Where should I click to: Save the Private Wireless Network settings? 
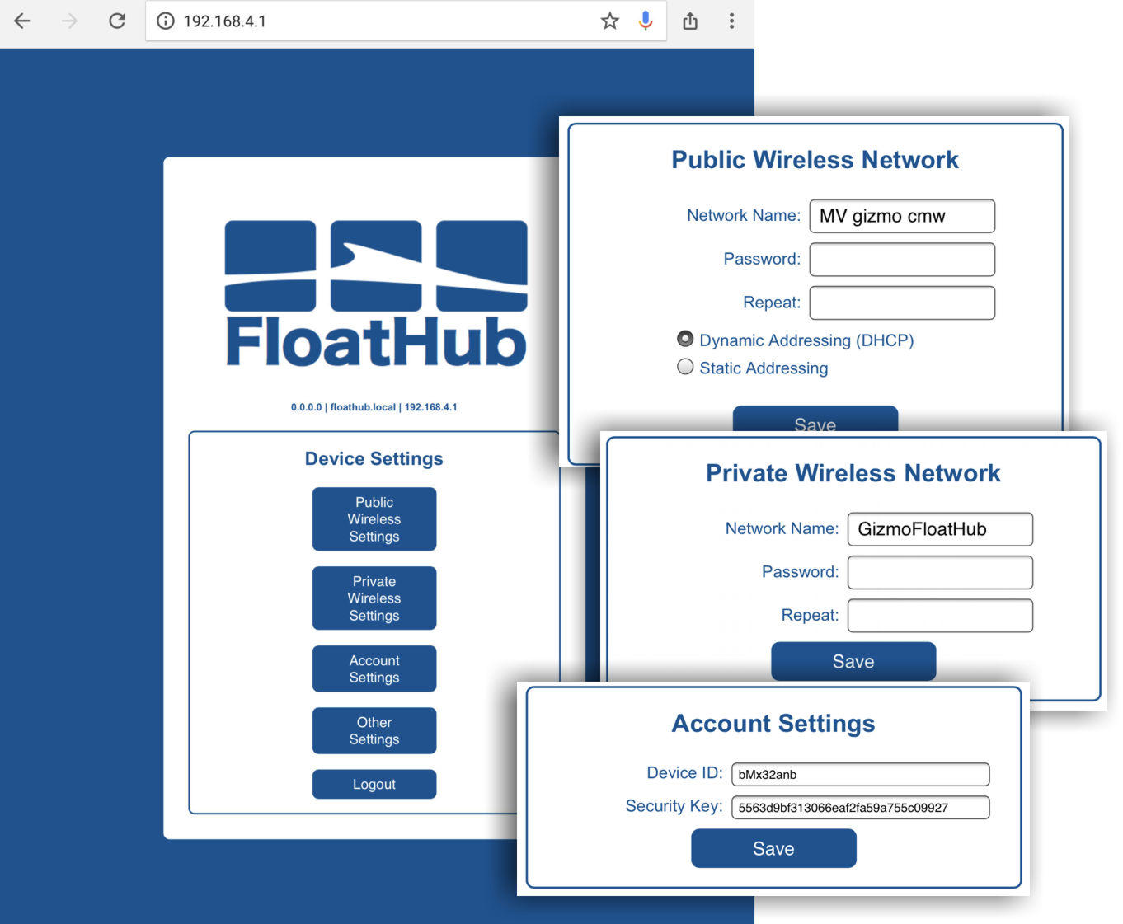pyautogui.click(x=853, y=661)
